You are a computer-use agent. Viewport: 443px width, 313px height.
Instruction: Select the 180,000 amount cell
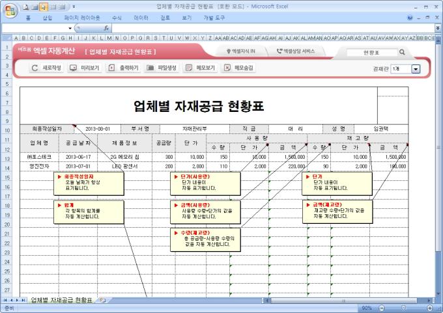(389, 166)
